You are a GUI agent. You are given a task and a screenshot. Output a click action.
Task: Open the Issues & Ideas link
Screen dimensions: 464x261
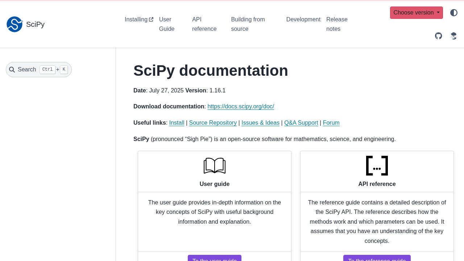[260, 123]
